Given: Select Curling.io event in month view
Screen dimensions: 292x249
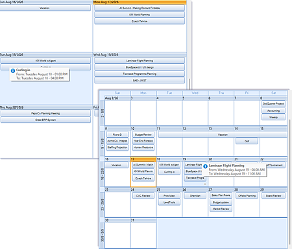Looking at the screenshot, I should click(169, 172).
